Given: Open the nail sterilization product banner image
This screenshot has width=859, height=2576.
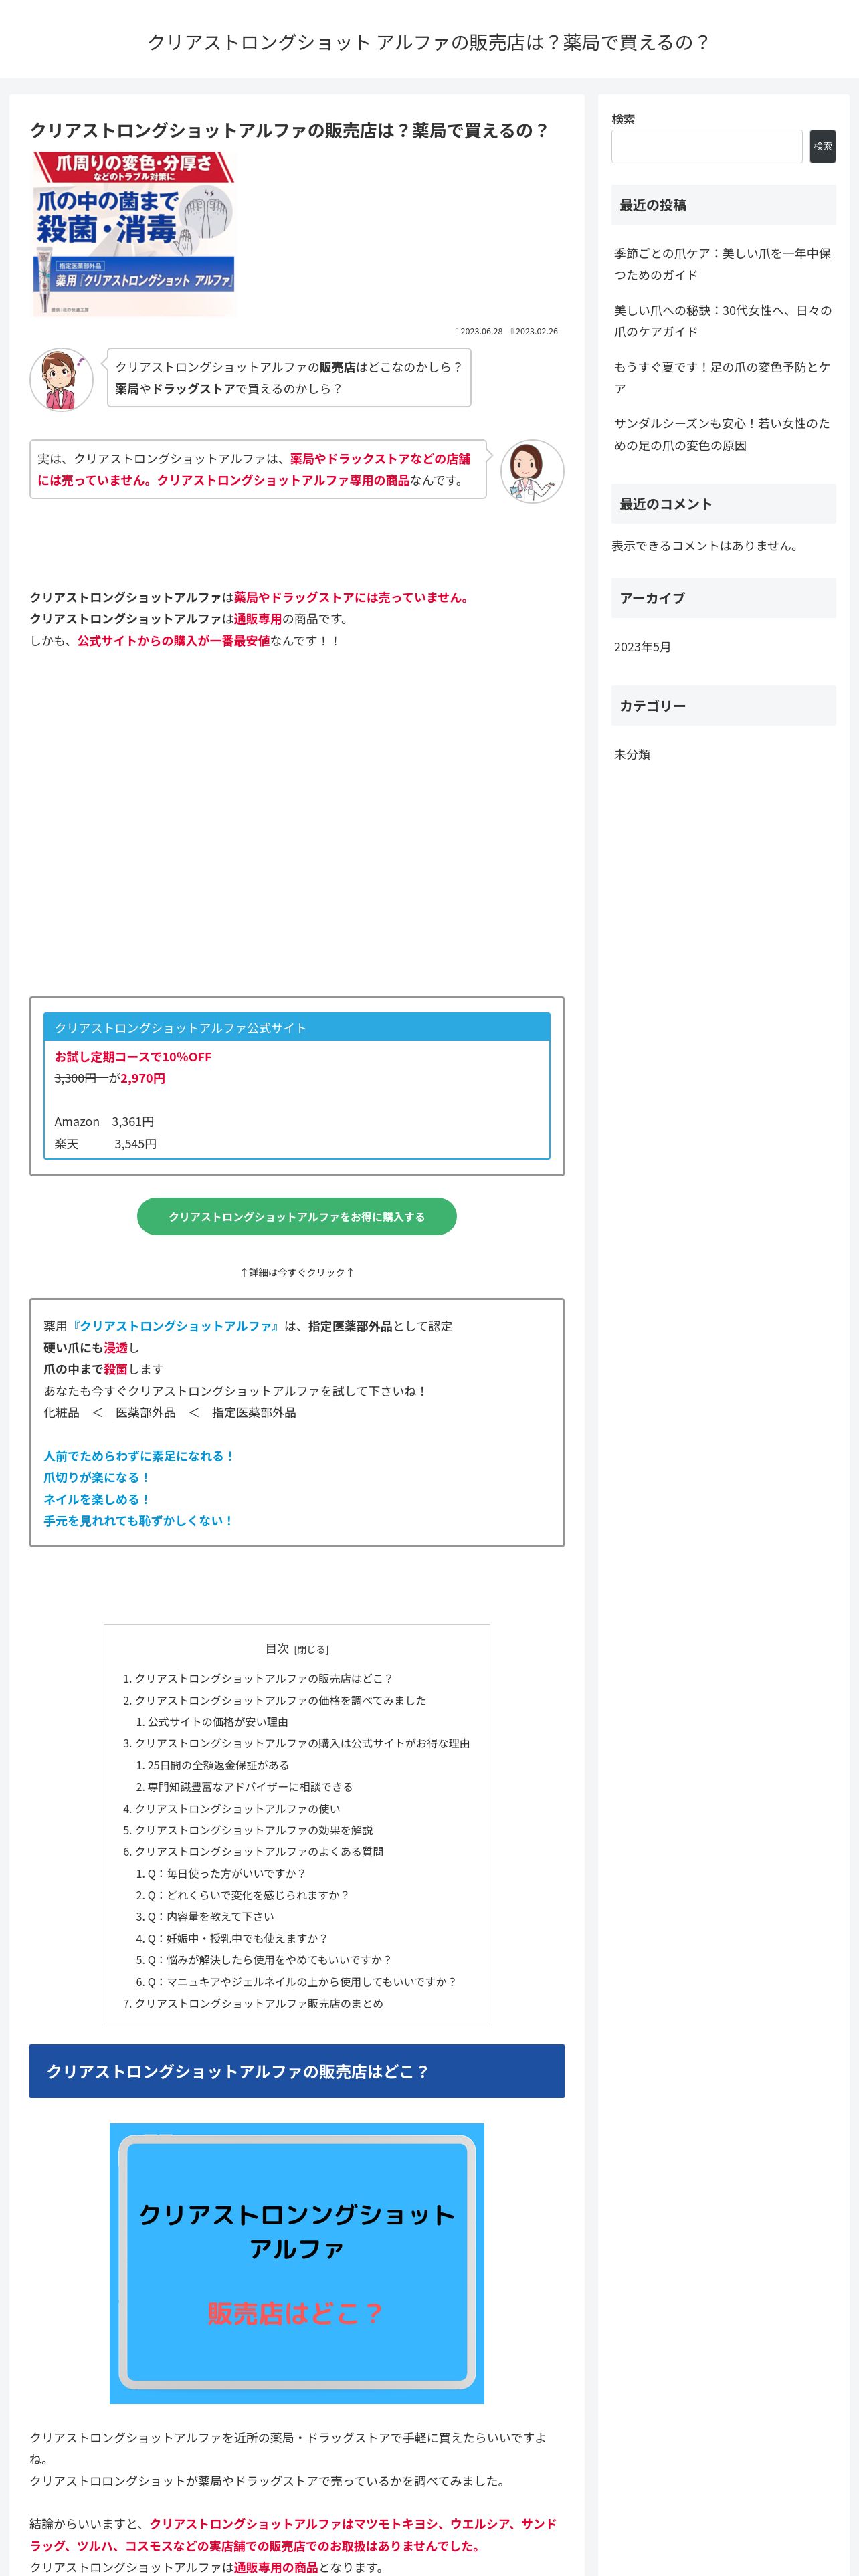Looking at the screenshot, I should [x=133, y=233].
